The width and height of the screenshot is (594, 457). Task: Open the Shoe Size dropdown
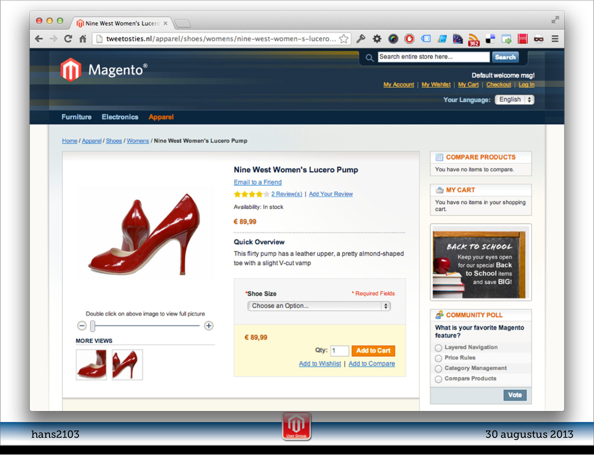[x=319, y=306]
